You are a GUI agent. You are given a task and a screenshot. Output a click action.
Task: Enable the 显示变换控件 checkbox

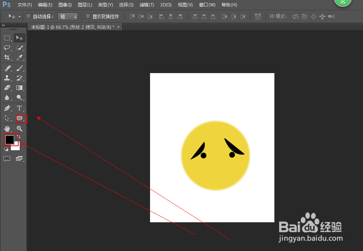pyautogui.click(x=87, y=16)
